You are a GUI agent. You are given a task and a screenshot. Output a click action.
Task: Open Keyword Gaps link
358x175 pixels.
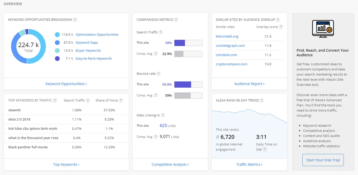click(87, 43)
